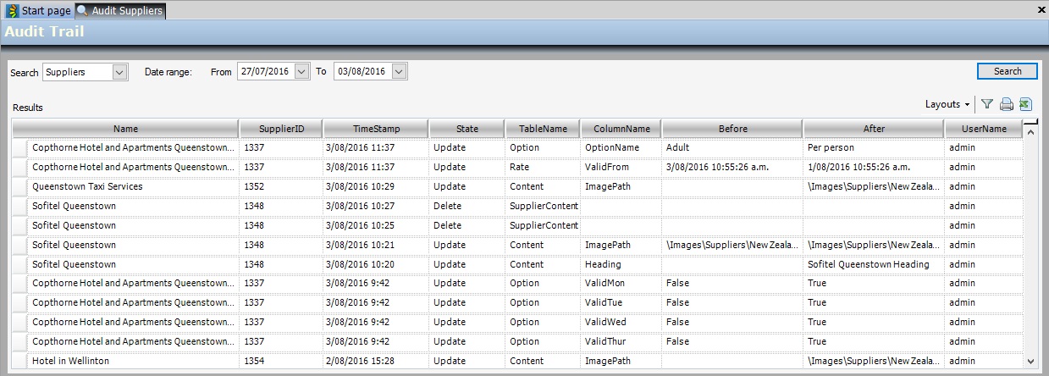This screenshot has width=1049, height=376.
Task: Sort by the TimeStamp column header
Action: point(376,129)
